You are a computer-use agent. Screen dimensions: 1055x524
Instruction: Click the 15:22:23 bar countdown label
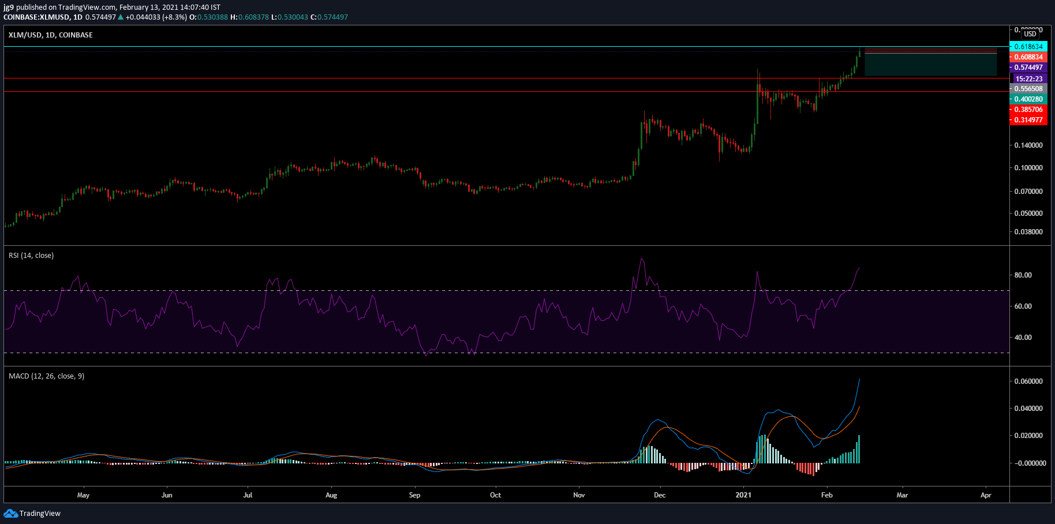click(1028, 78)
